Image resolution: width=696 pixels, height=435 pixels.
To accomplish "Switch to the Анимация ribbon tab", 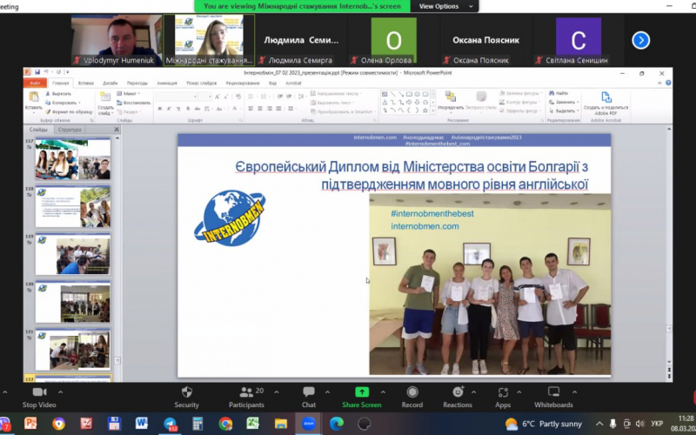I will coord(167,83).
